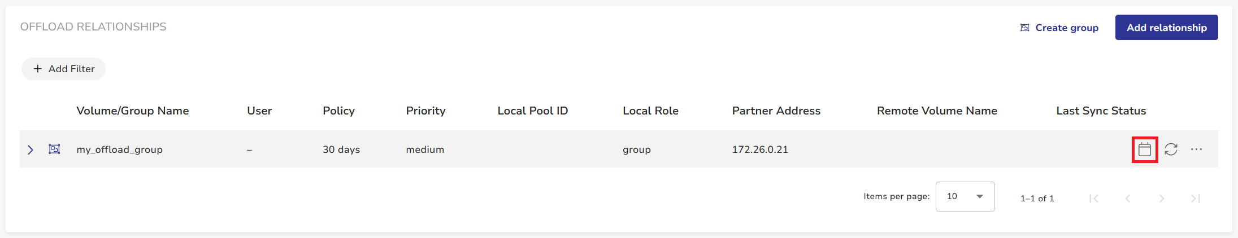Screen dimensions: 1238x238
Task: Click the Add Filter chip
Action: click(63, 69)
